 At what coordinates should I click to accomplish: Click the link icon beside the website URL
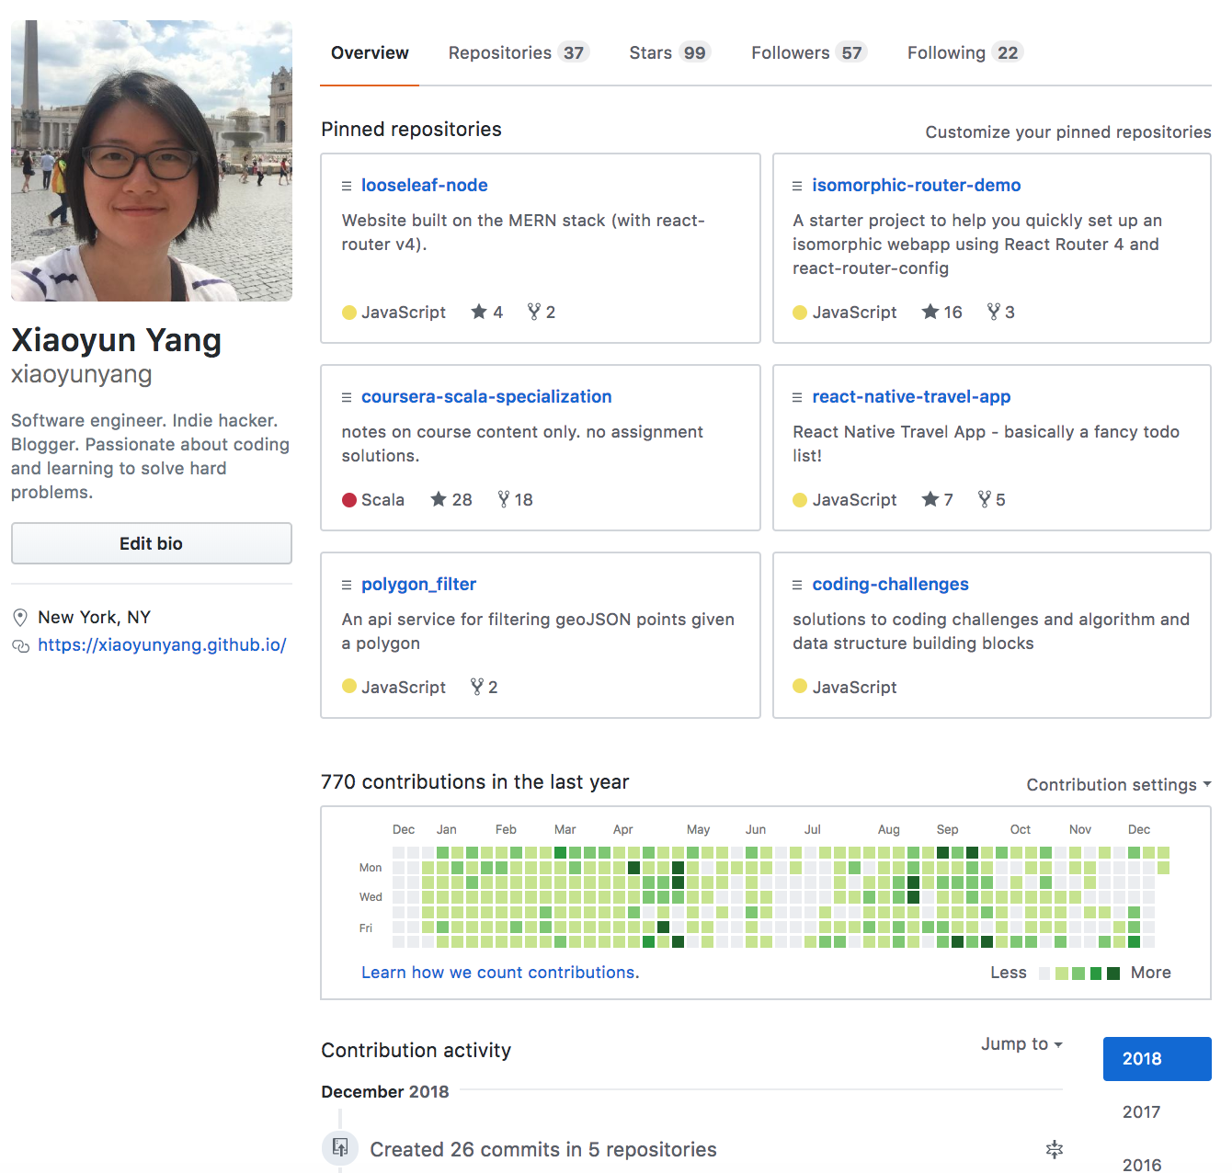[20, 646]
